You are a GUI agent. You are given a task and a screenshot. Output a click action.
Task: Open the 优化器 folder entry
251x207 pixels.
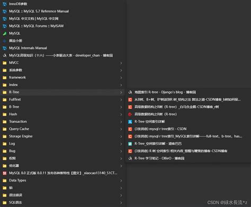click(x=62, y=166)
